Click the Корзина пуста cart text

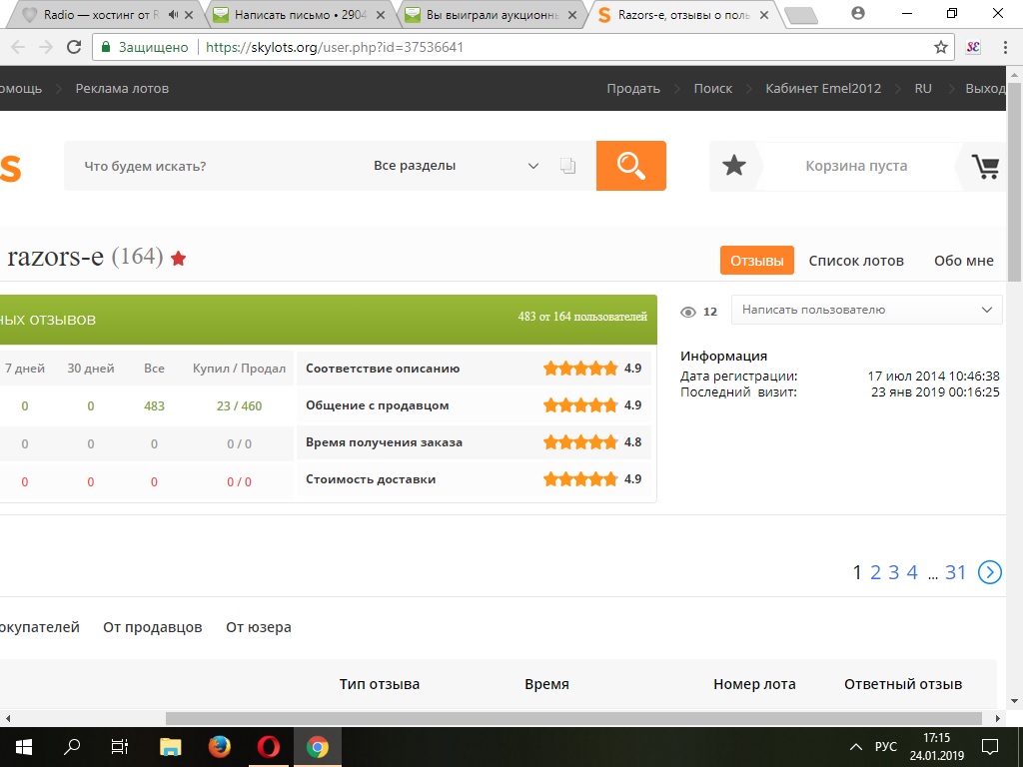(856, 166)
